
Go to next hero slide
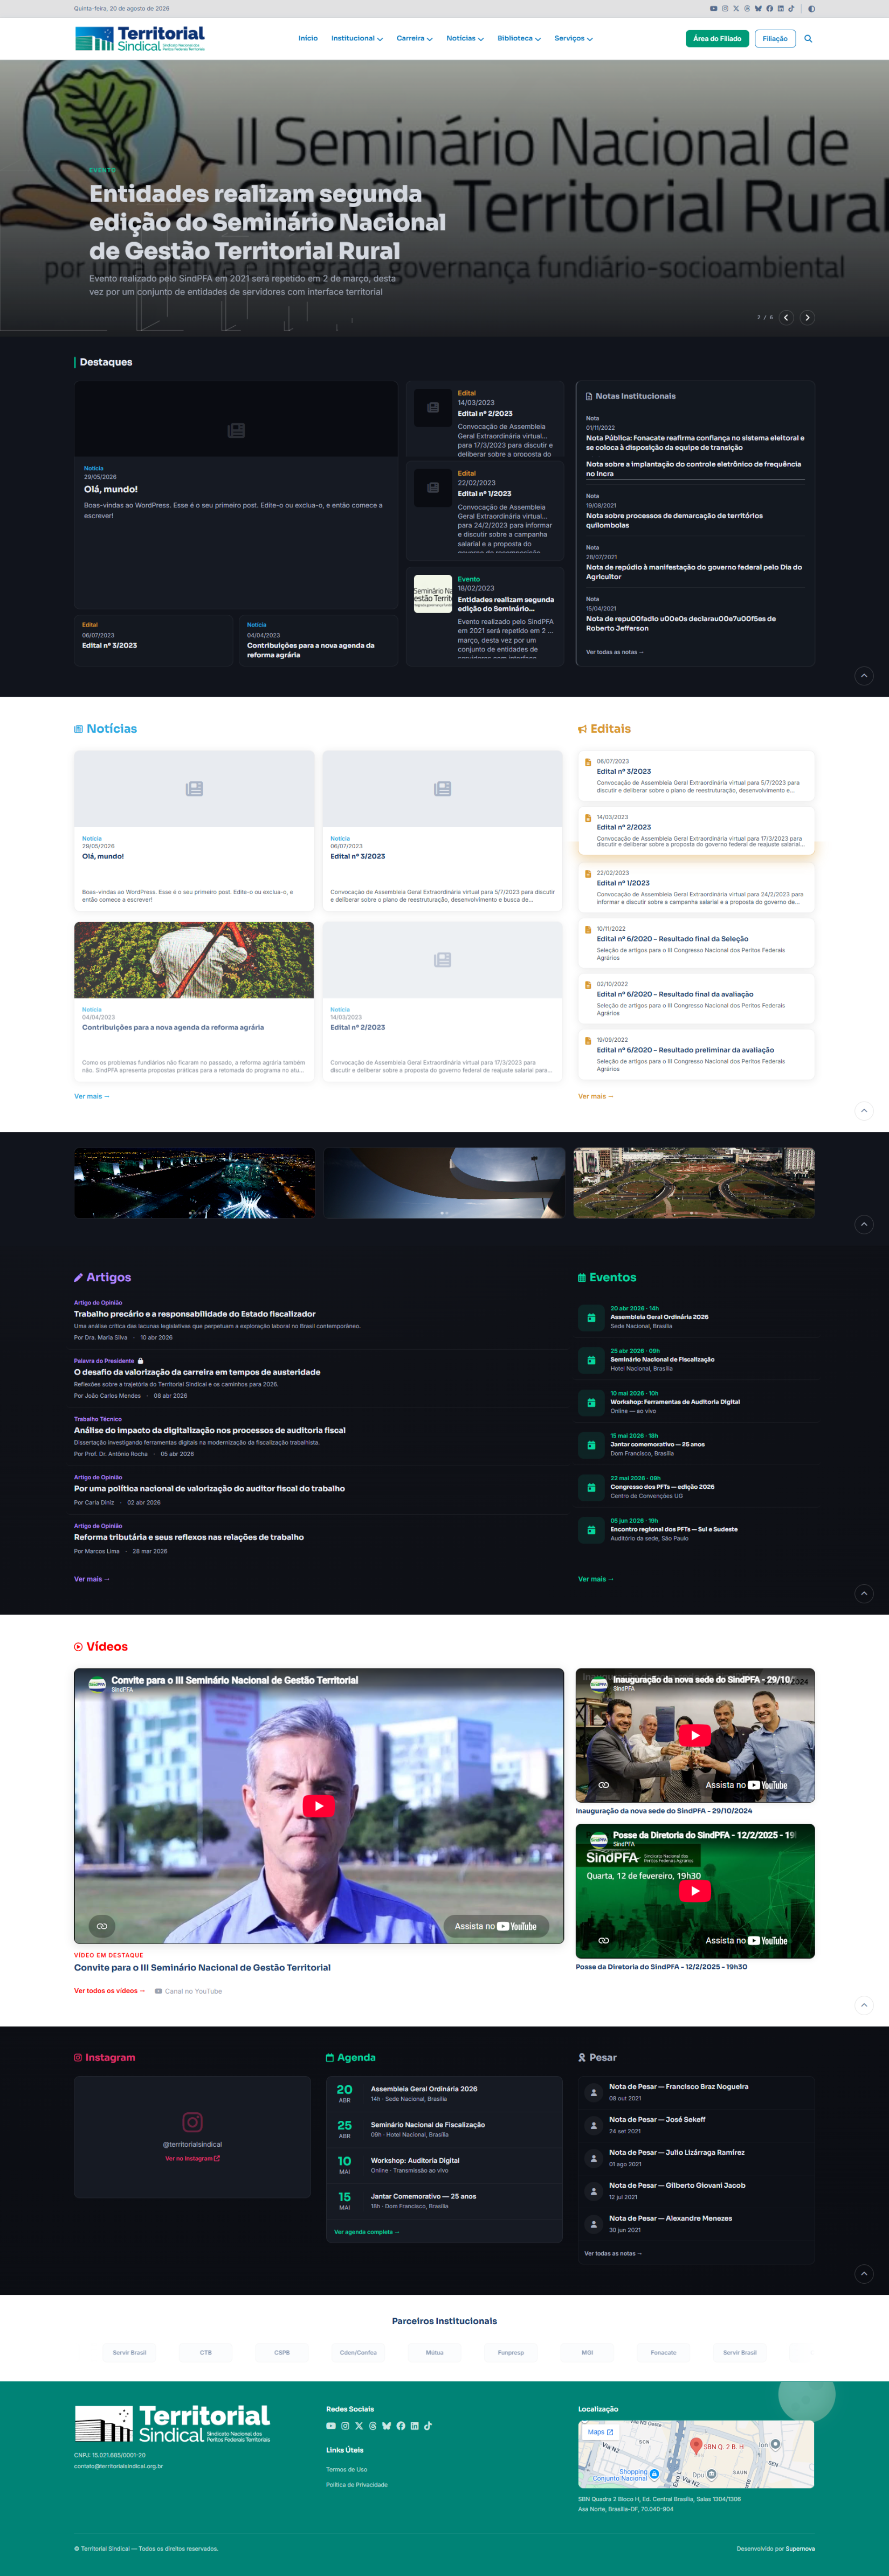[x=807, y=318]
